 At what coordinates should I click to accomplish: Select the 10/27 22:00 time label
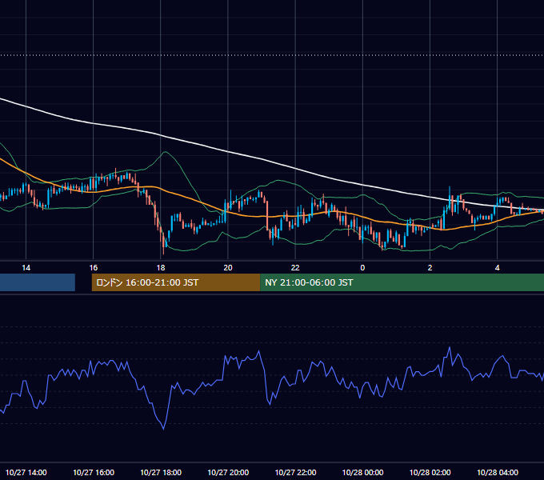[x=295, y=472]
